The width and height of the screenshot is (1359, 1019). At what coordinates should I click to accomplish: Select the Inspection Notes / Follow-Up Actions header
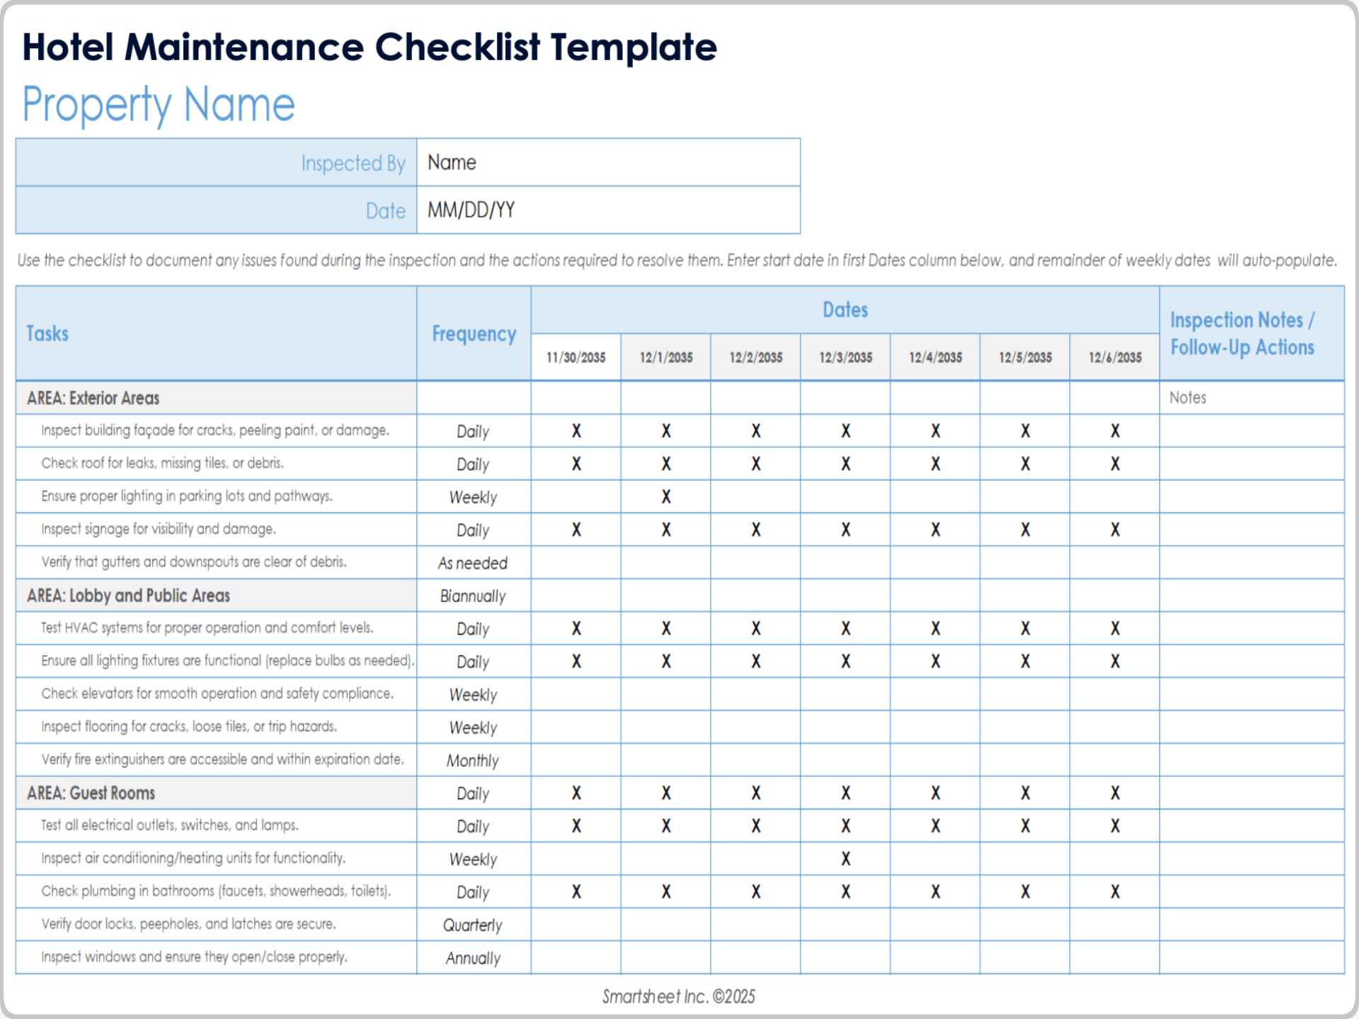coord(1242,333)
